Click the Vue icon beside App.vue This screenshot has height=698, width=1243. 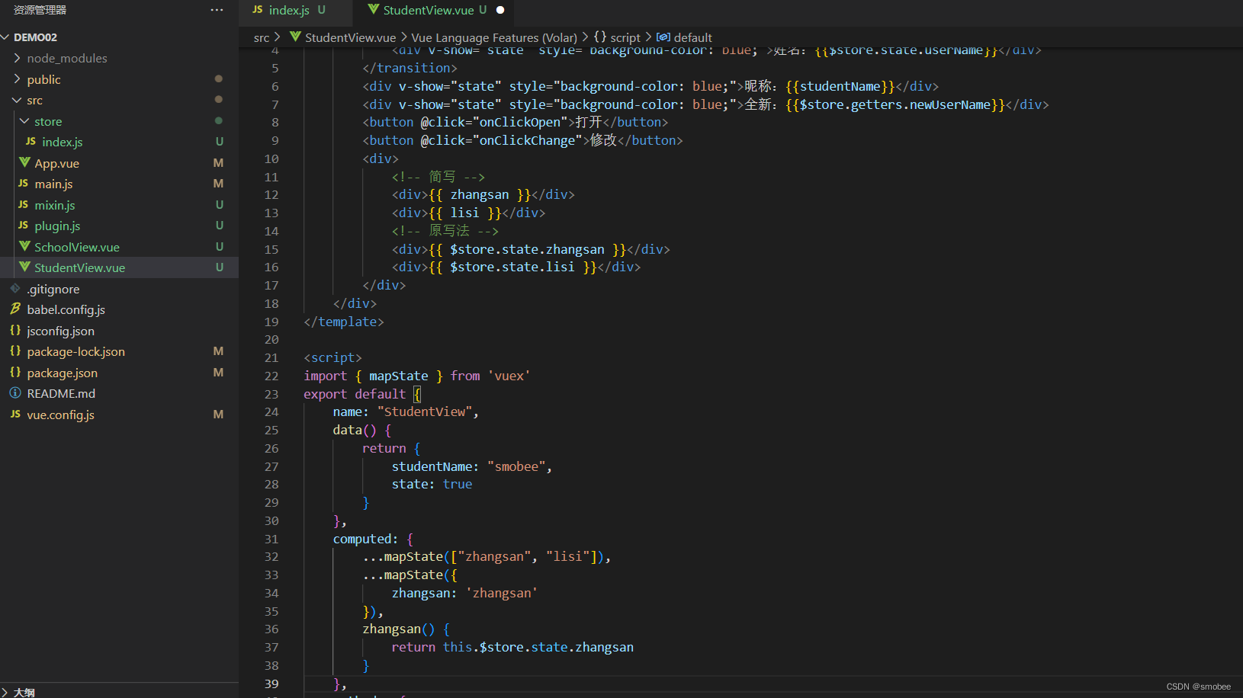24,162
